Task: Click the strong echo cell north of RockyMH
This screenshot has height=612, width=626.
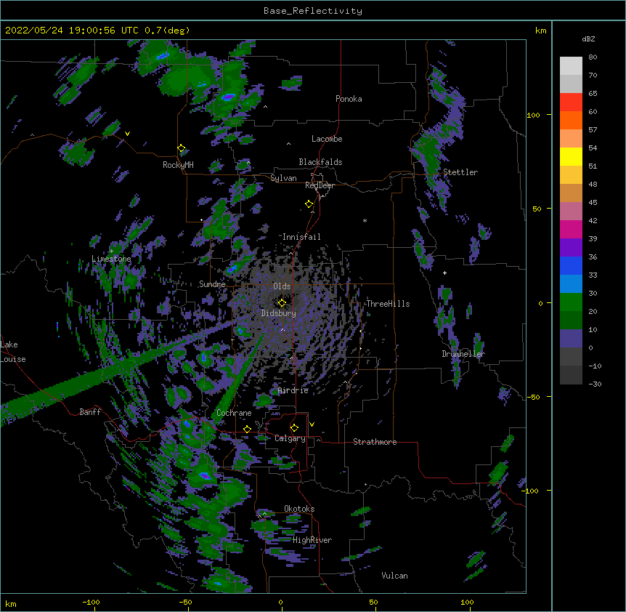Action: tap(228, 97)
